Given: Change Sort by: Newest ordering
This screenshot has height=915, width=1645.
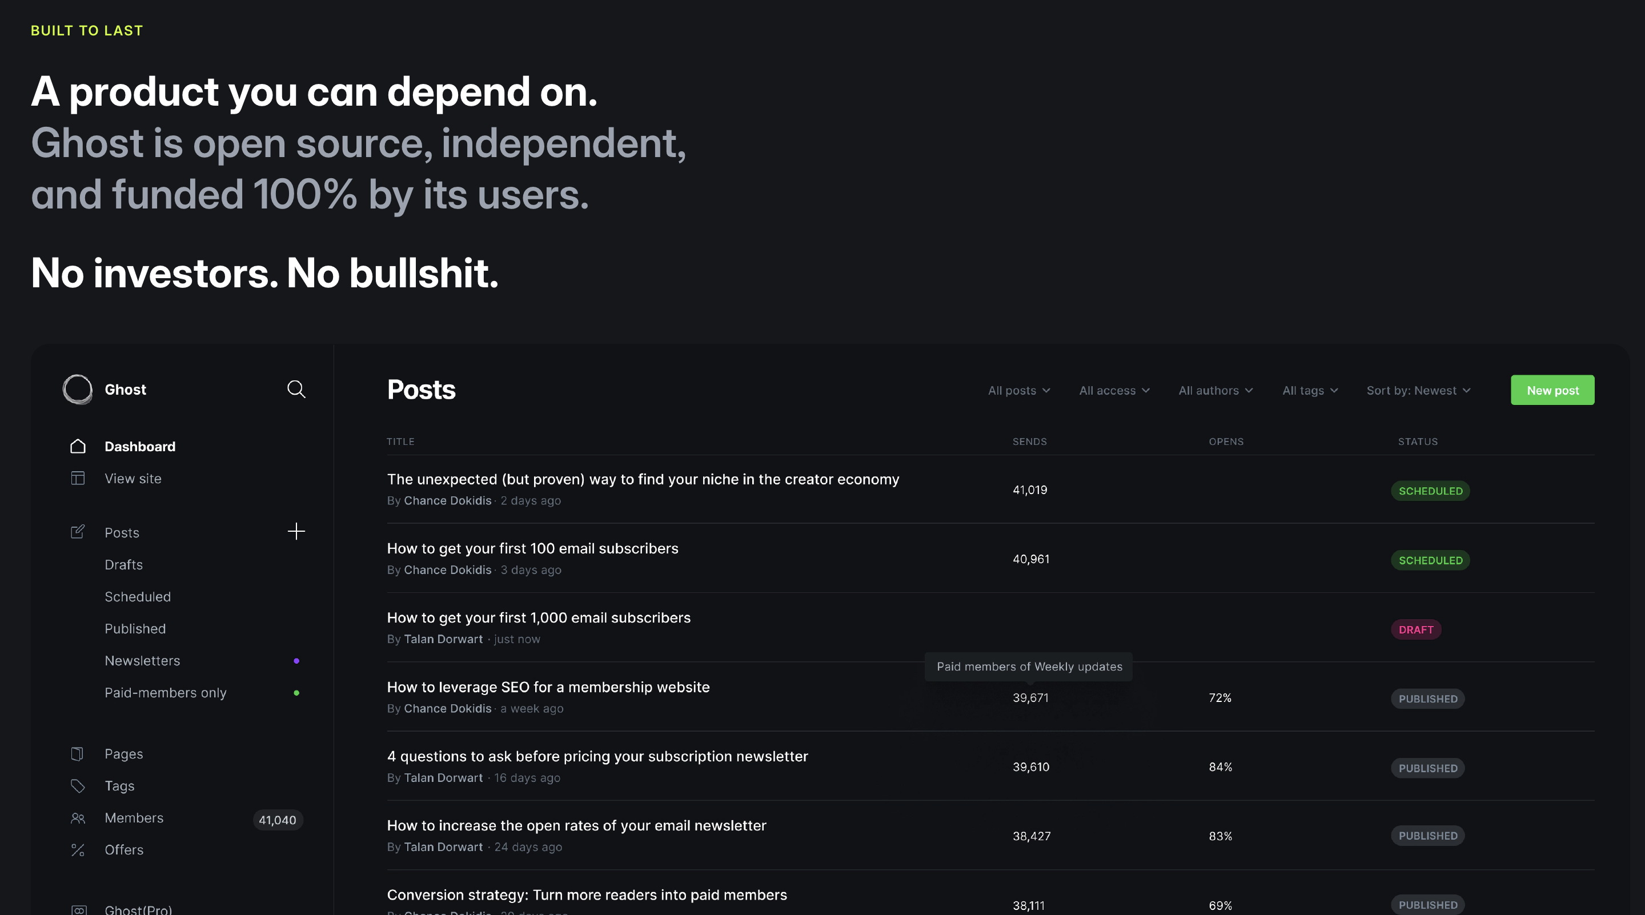Looking at the screenshot, I should [1418, 390].
